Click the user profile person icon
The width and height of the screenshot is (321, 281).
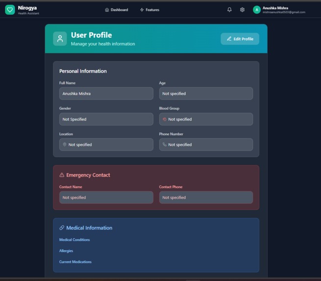pyautogui.click(x=60, y=39)
